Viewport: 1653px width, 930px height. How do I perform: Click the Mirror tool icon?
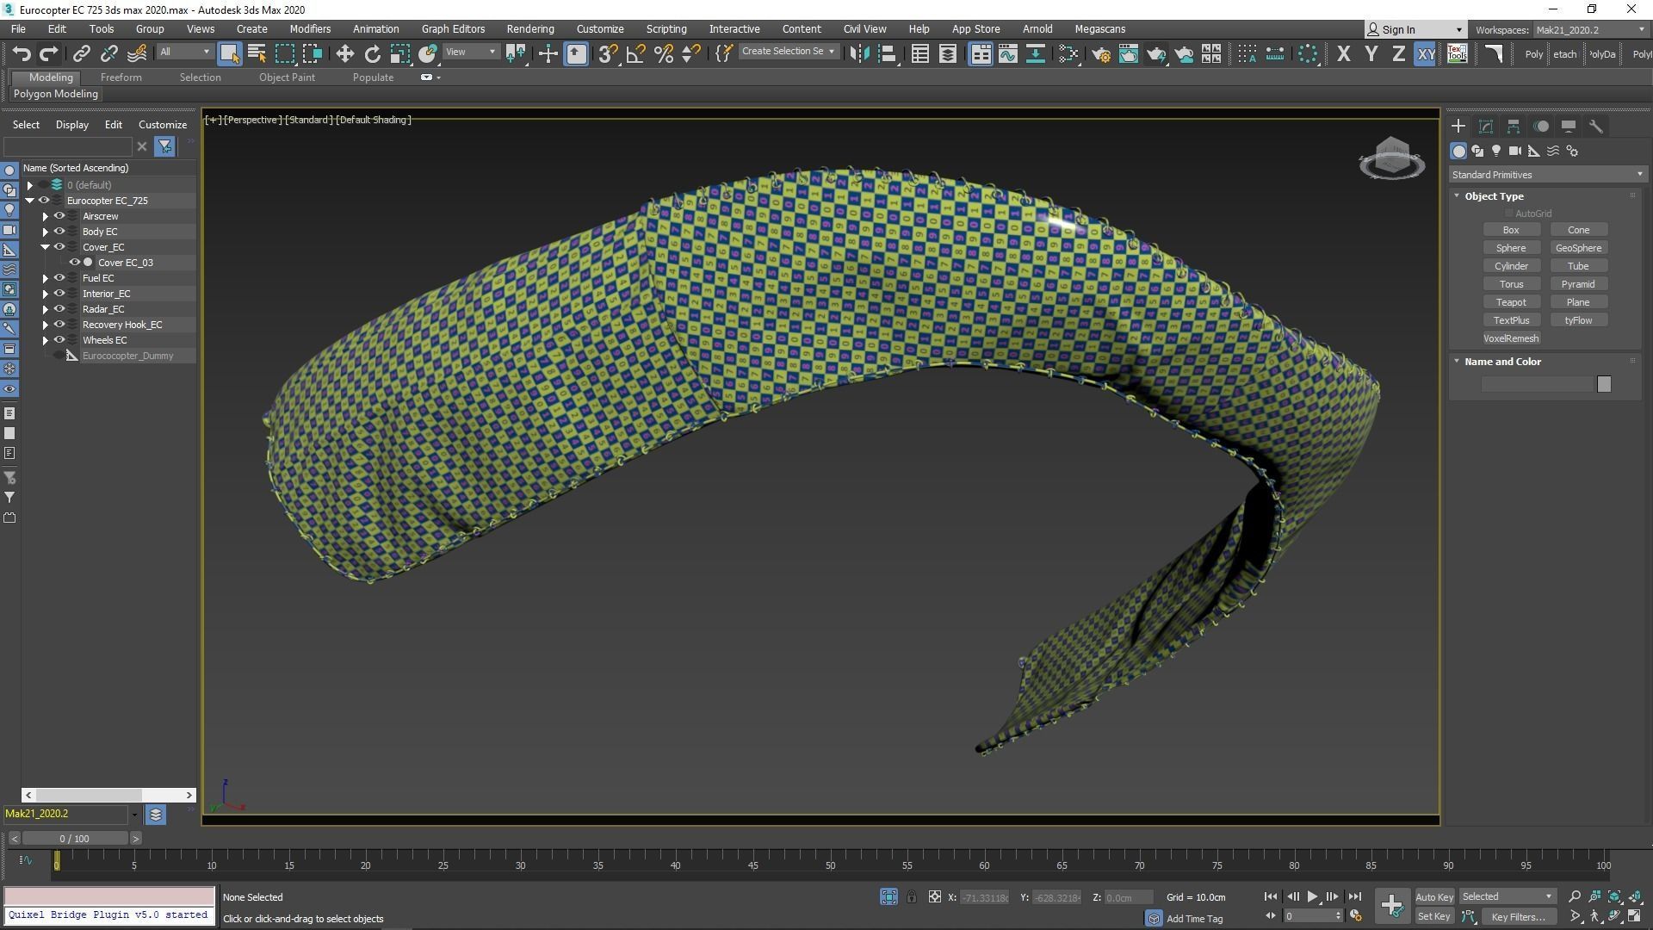pos(858,53)
